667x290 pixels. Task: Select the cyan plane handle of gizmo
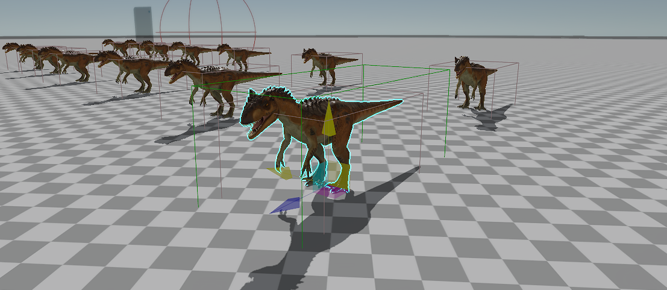pyautogui.click(x=320, y=175)
